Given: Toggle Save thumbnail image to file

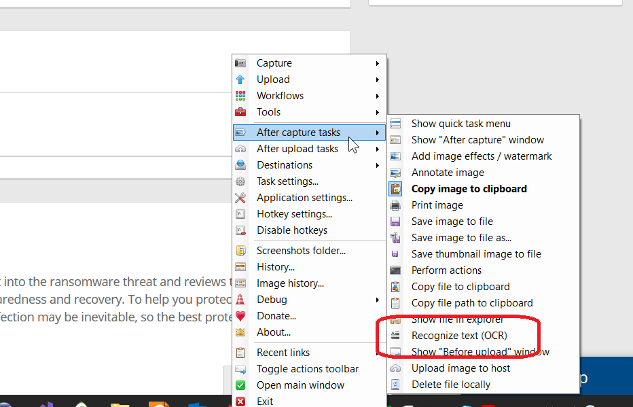Looking at the screenshot, I should [x=483, y=254].
